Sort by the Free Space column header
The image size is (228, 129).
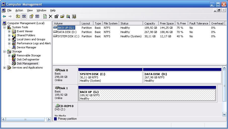coord(167,23)
